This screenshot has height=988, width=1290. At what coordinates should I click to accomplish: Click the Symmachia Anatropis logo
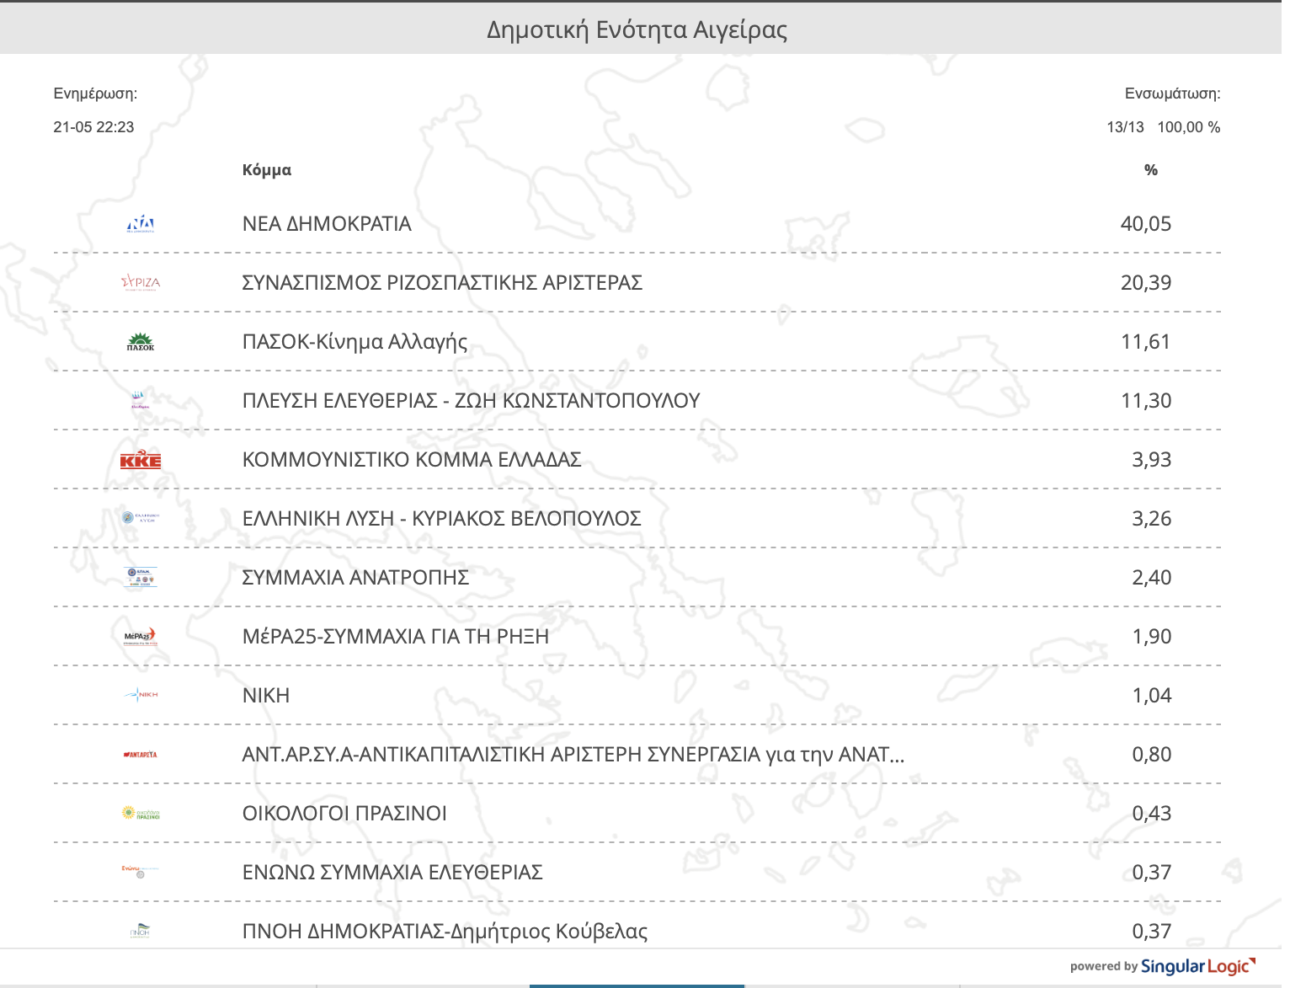141,577
